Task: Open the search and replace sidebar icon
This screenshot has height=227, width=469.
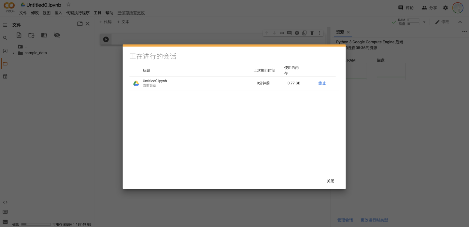Action: 5,38
